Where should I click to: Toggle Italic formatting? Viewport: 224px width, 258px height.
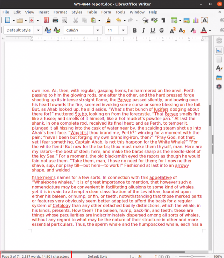point(143,30)
